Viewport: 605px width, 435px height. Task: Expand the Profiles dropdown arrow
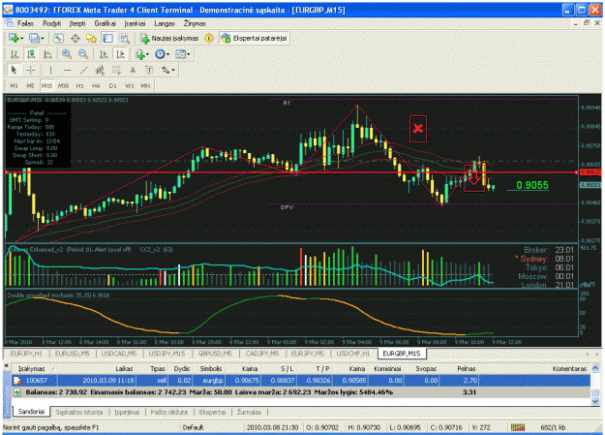42,38
